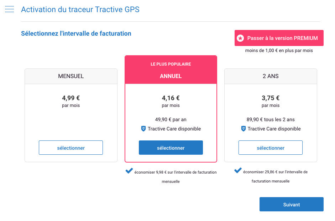This screenshot has width=335, height=221.
Task: Click the 4,16 € par mois price
Action: [x=171, y=101]
